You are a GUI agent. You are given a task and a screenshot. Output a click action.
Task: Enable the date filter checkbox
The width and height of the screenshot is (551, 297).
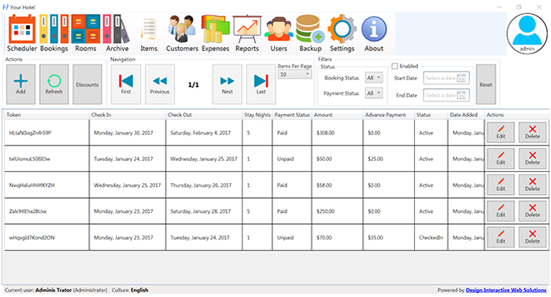point(395,66)
